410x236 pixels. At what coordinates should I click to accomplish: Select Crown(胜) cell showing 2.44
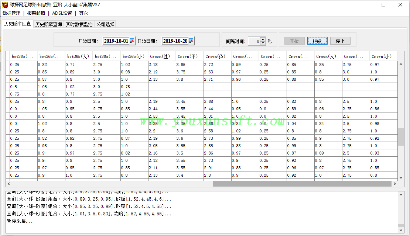point(162,109)
